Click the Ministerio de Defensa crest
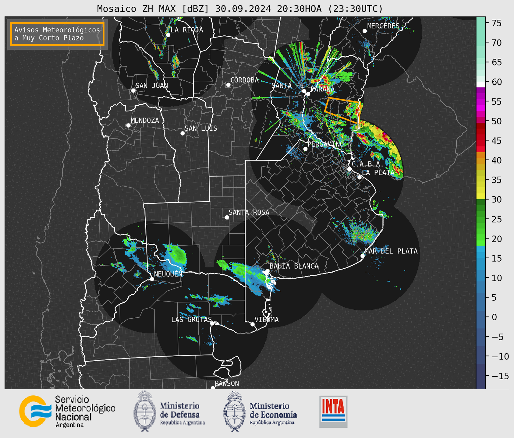 pos(144,411)
